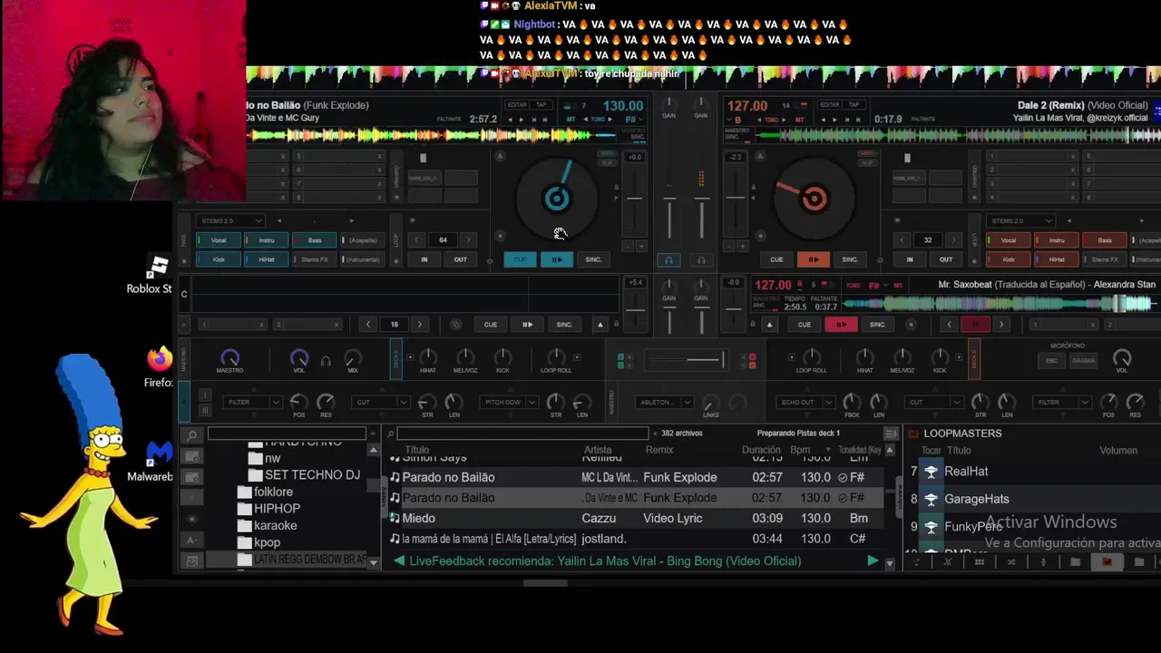Open the left deck STEMS 2.0 pad dropdown

click(231, 220)
